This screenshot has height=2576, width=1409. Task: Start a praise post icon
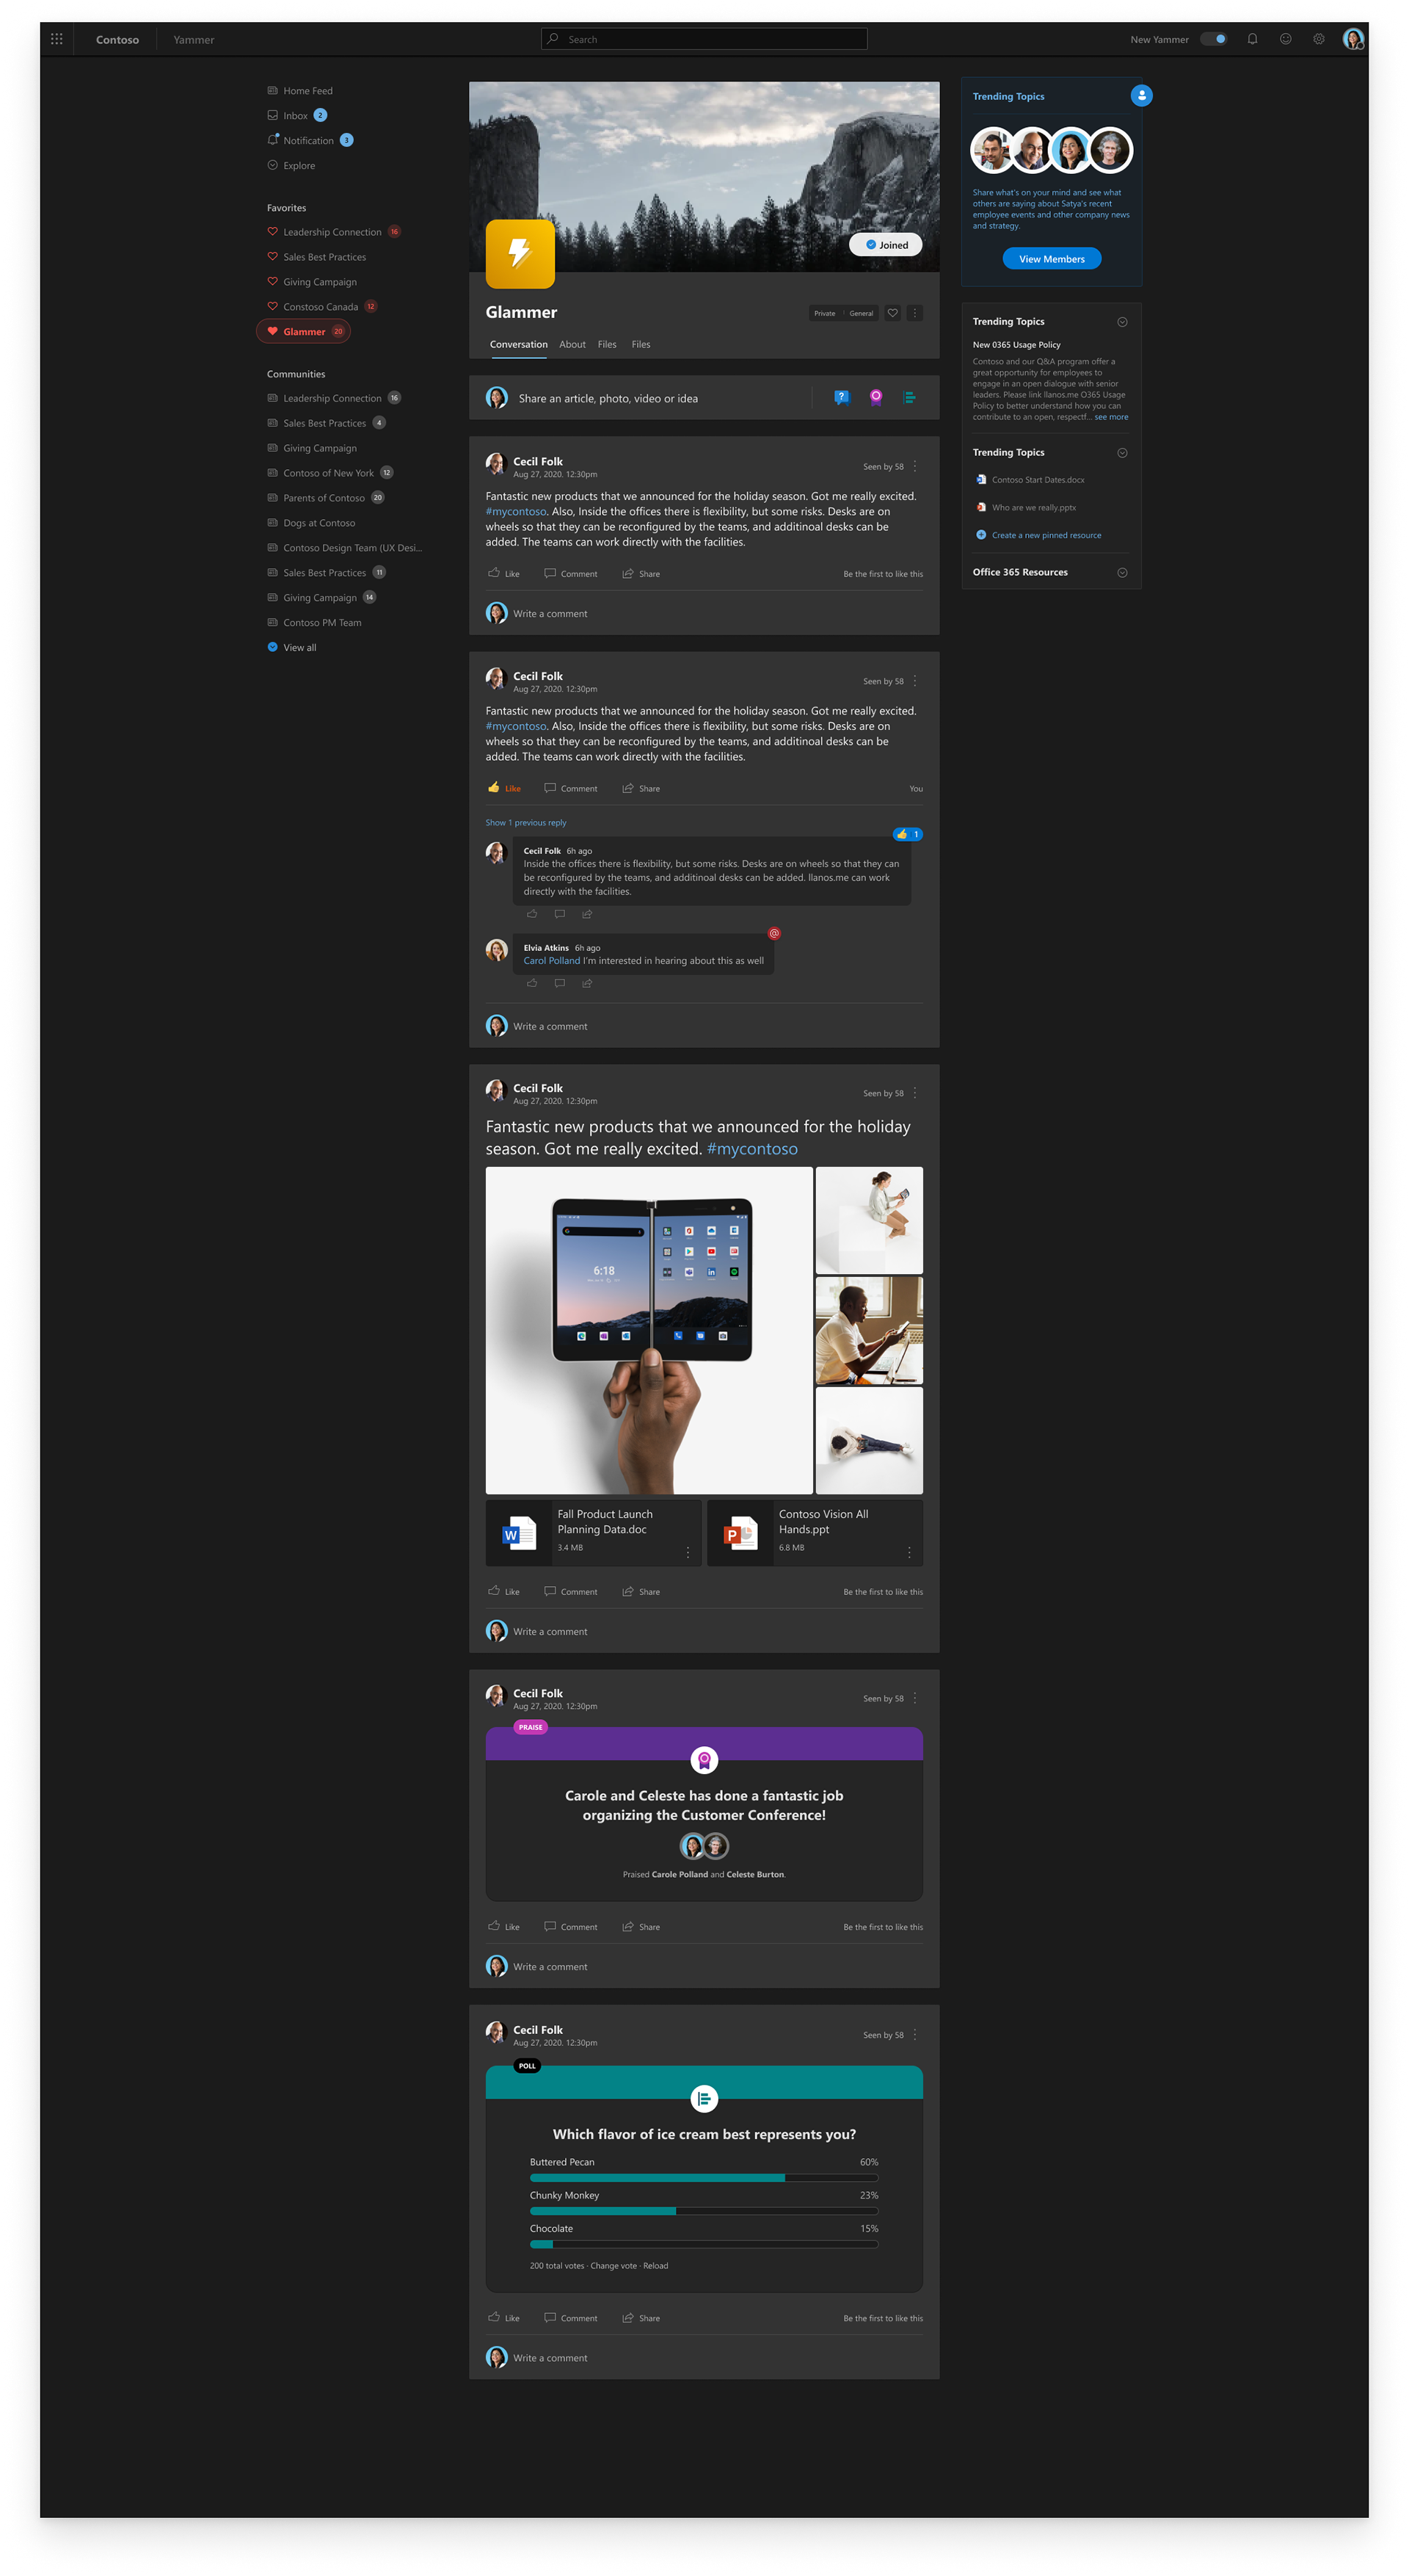pyautogui.click(x=875, y=397)
